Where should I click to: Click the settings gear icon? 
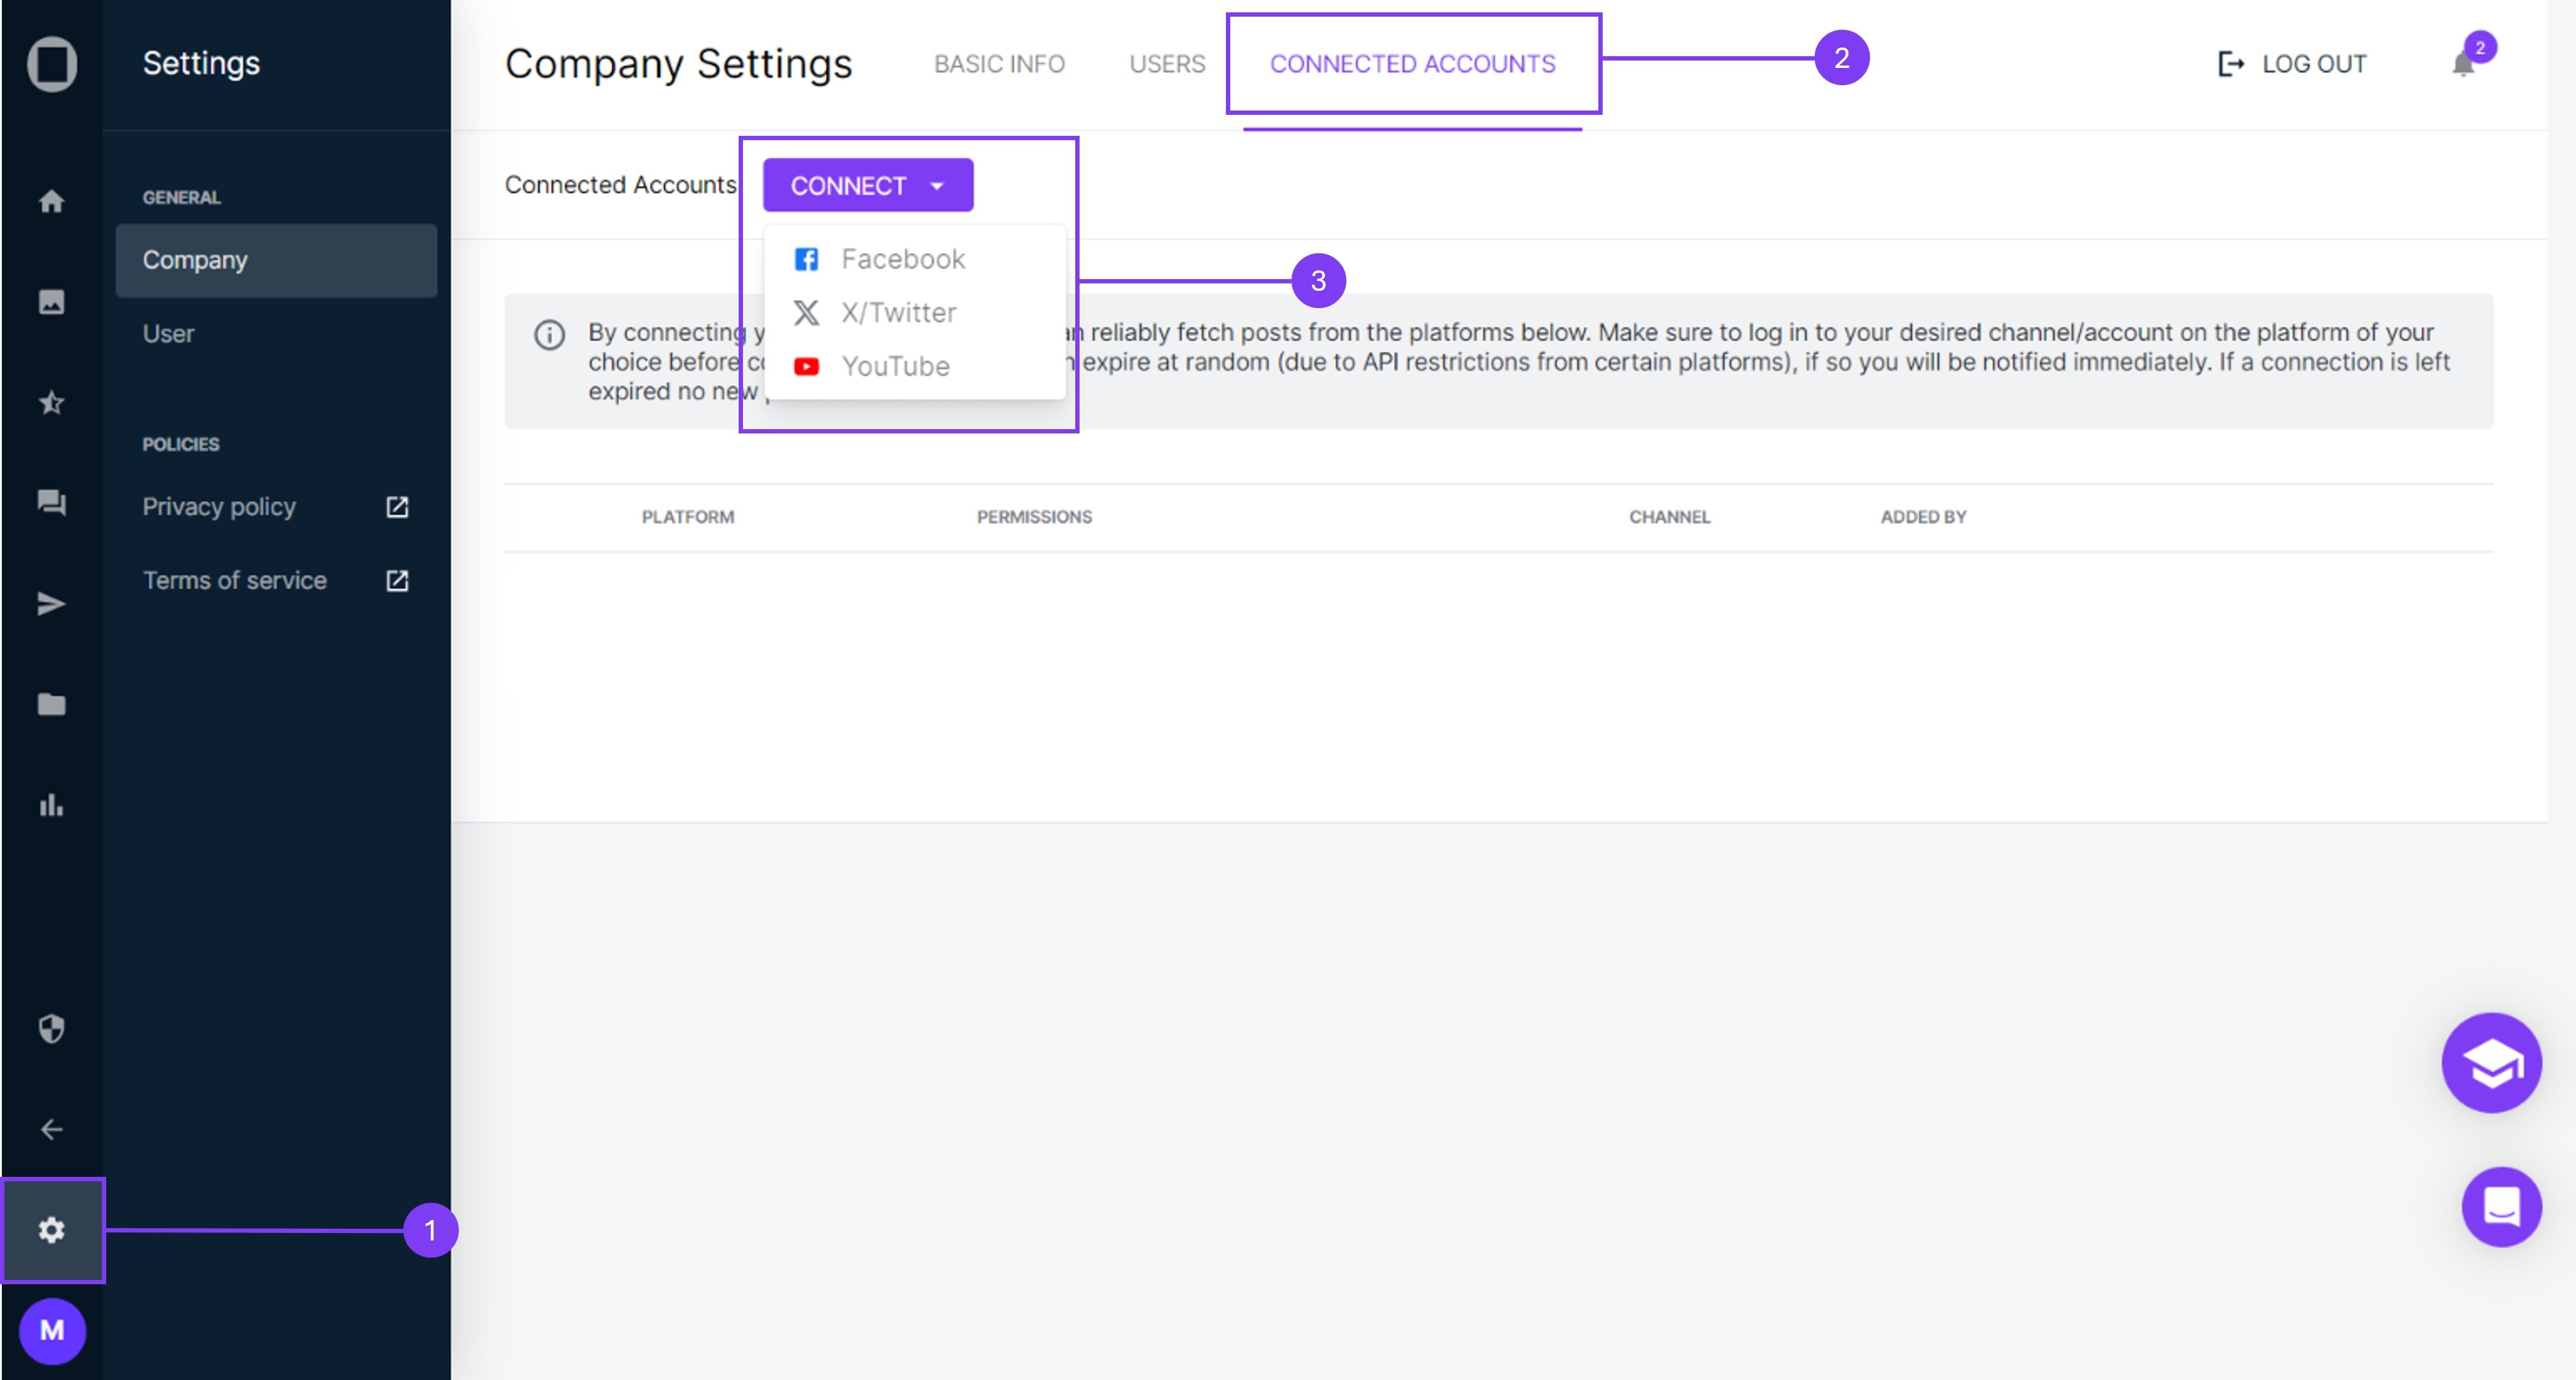[x=51, y=1229]
